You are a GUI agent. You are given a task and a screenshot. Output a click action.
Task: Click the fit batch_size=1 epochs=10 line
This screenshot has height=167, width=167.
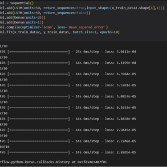click(x=60, y=32)
